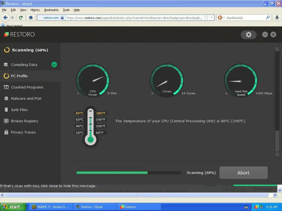The width and height of the screenshot is (282, 211).
Task: Minimize the Restoro scan panel
Action: (265, 34)
